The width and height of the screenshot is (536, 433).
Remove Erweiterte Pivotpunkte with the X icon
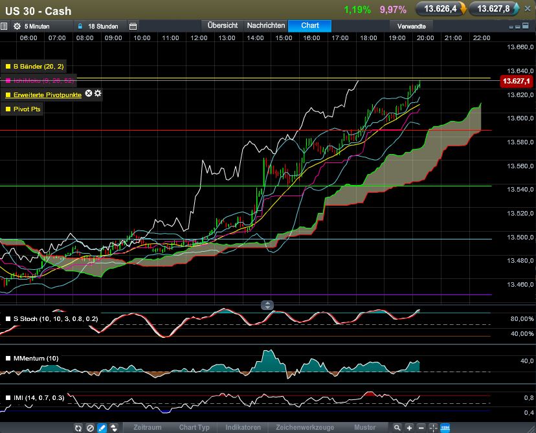[x=89, y=94]
